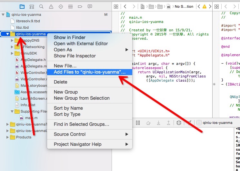240x171 pixels.
Task: Choose Add Files to "qiniu-ios-yuanma"...
Action: (90, 72)
